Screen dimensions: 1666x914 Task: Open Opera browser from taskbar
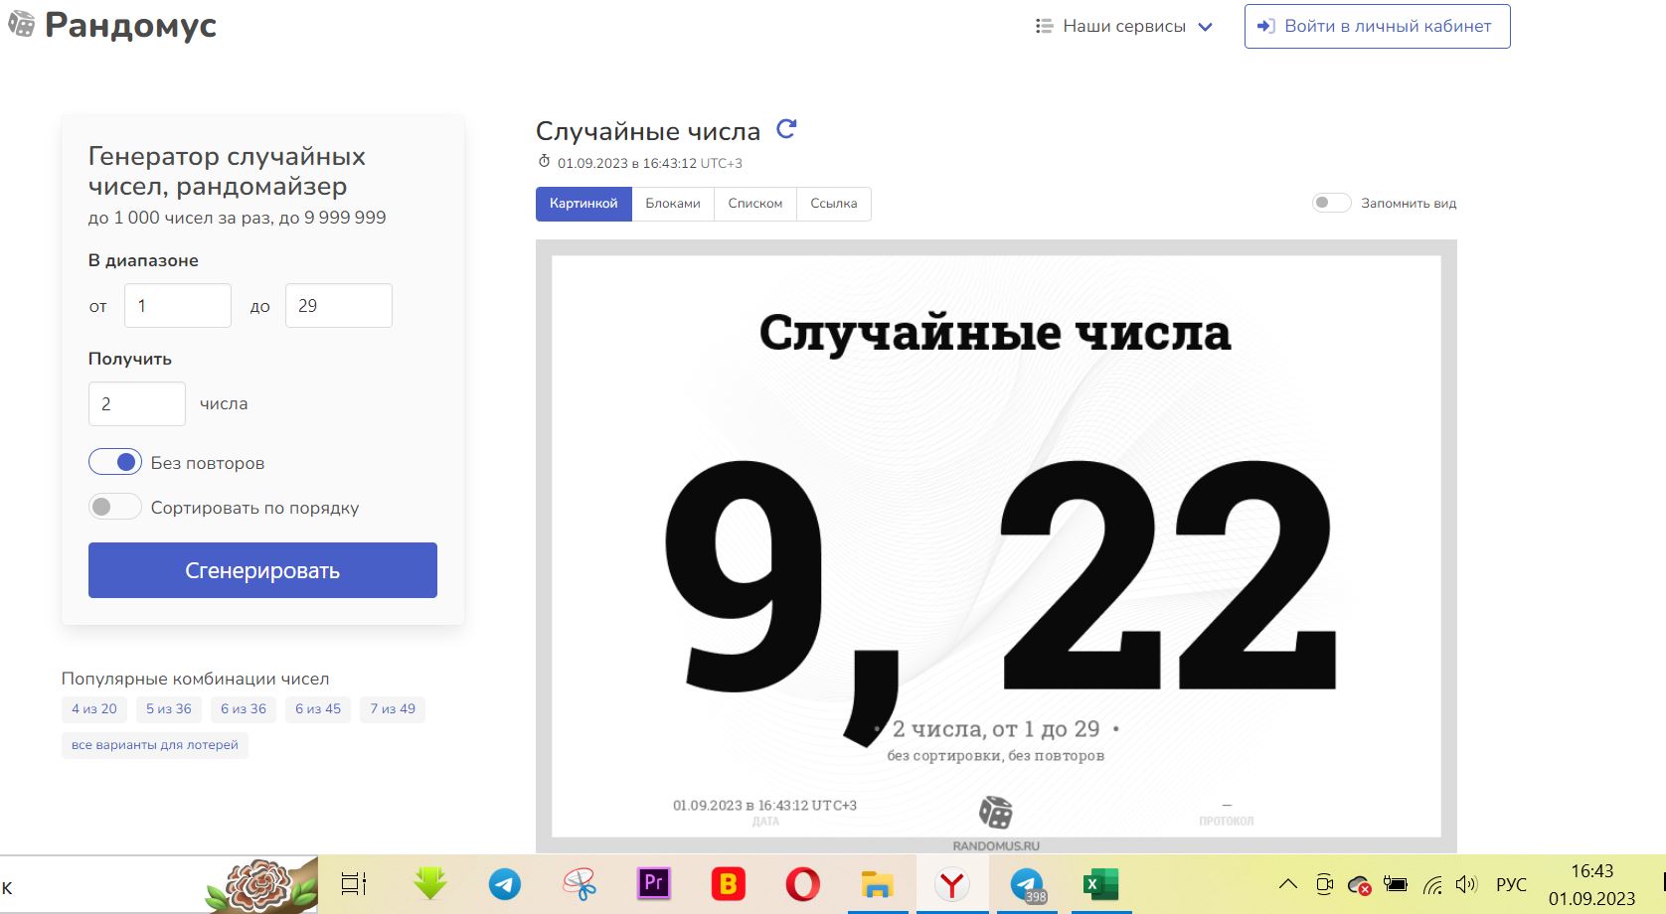tap(802, 883)
